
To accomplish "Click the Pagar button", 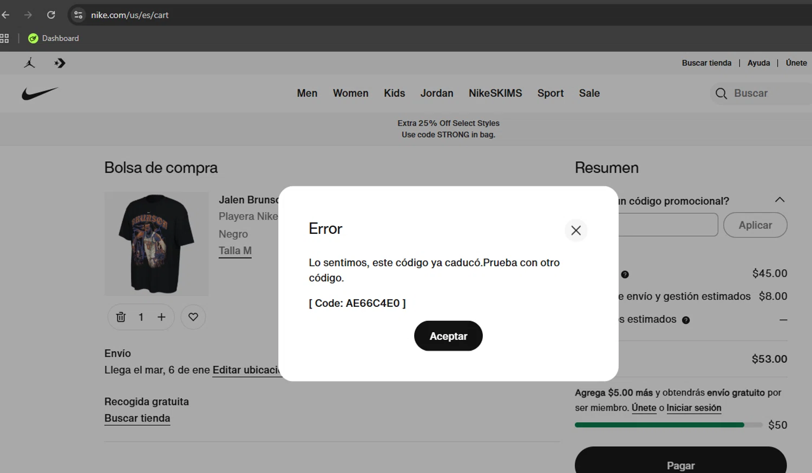I will pyautogui.click(x=680, y=460).
